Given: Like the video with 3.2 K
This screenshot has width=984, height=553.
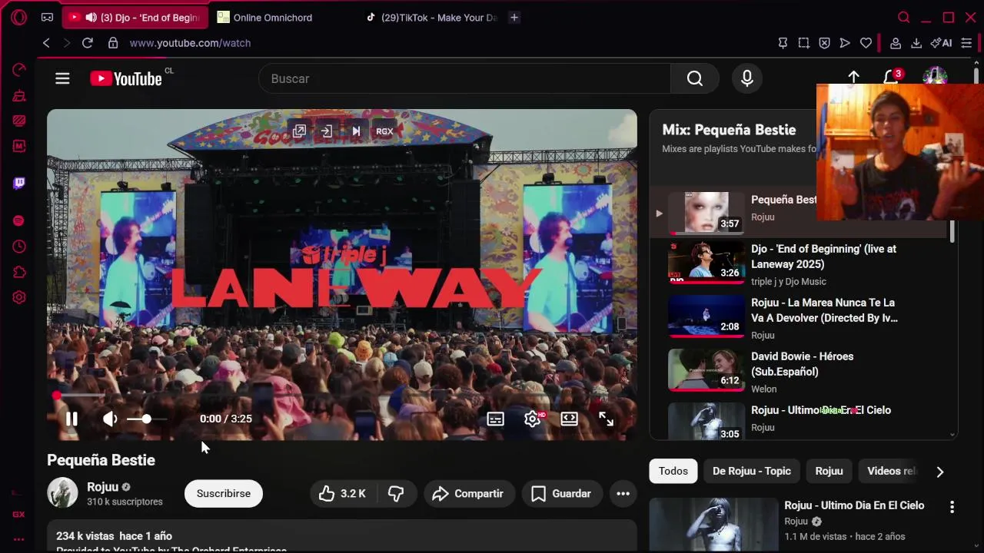Looking at the screenshot, I should (x=343, y=494).
